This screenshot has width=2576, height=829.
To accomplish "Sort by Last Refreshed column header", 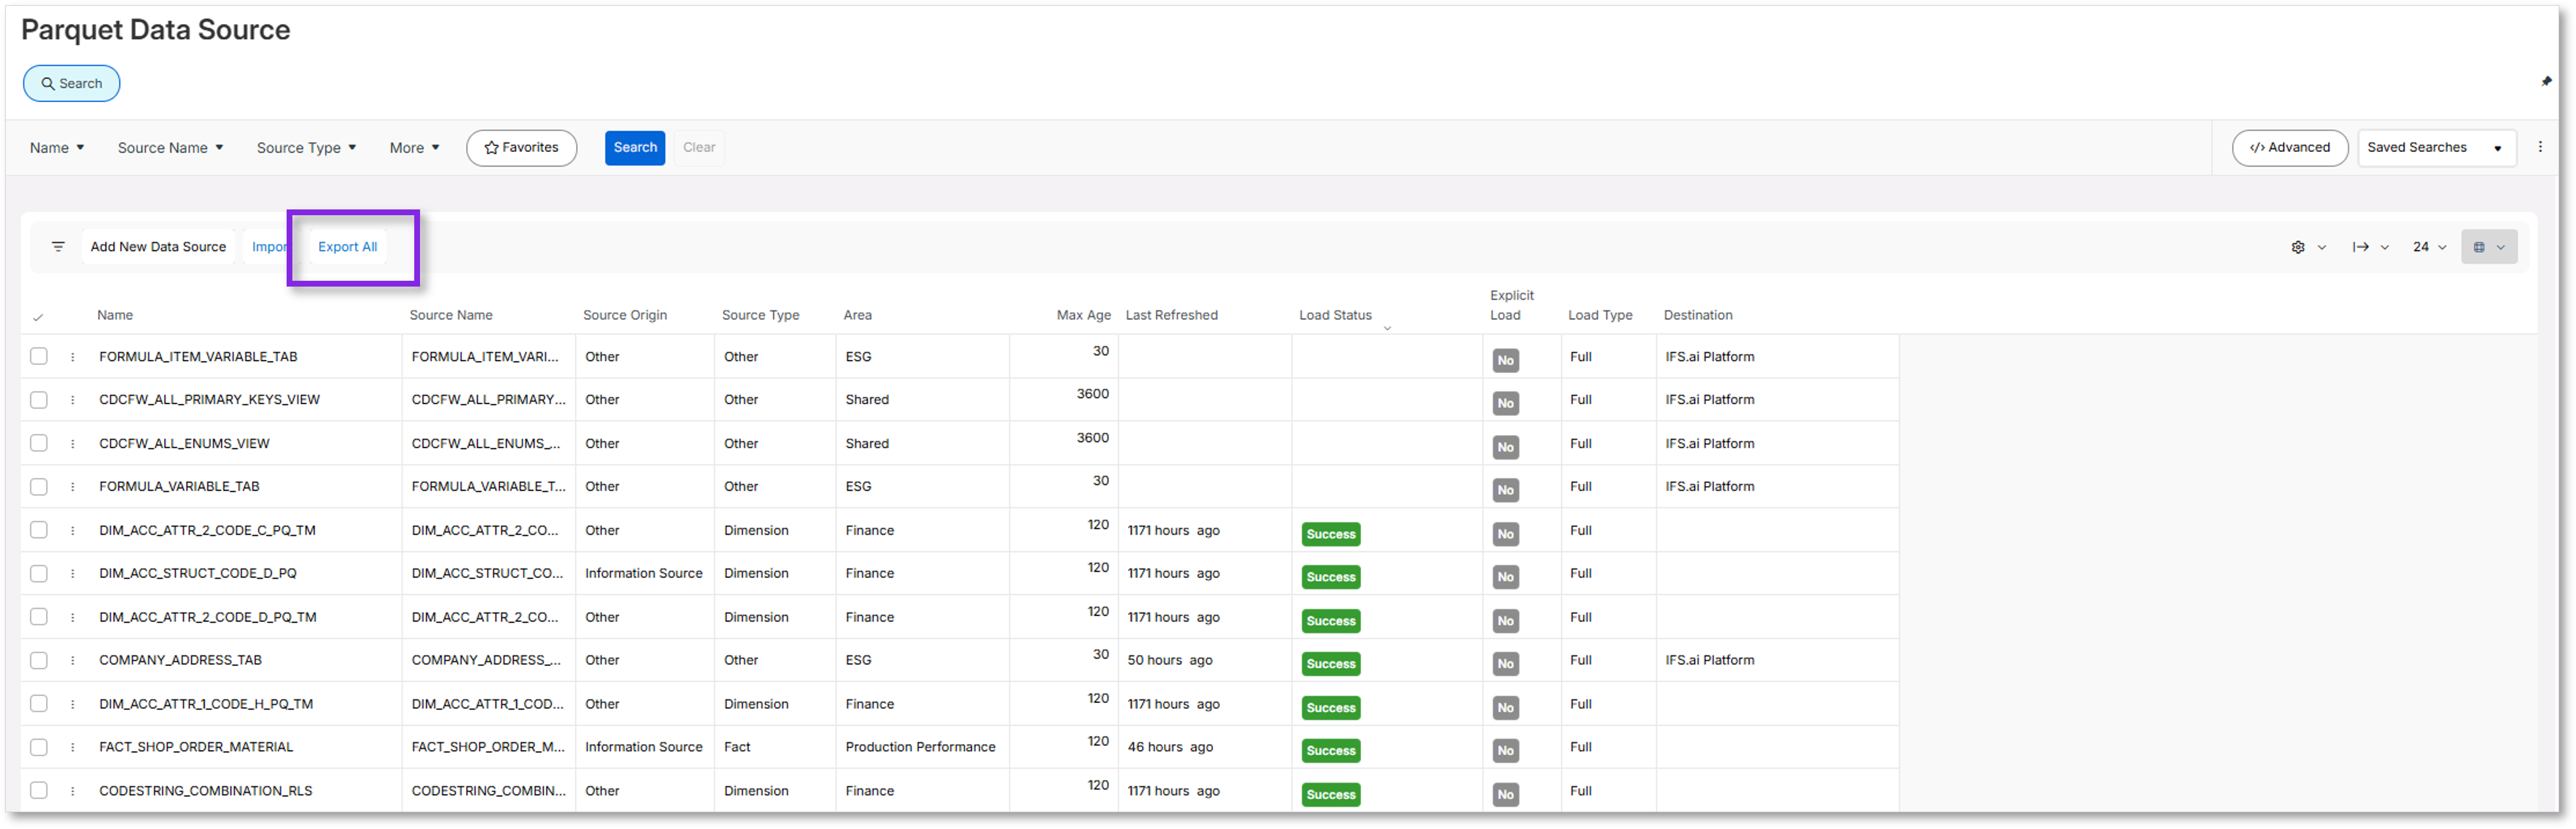I will pos(1171,315).
